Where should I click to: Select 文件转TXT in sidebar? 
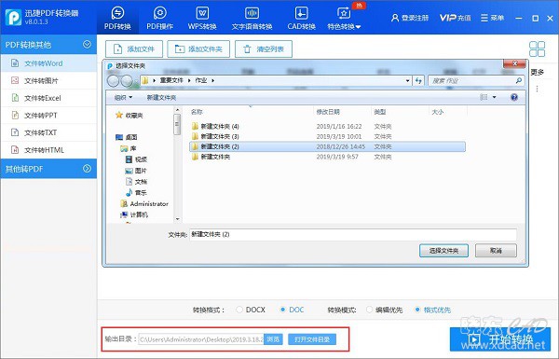point(48,132)
